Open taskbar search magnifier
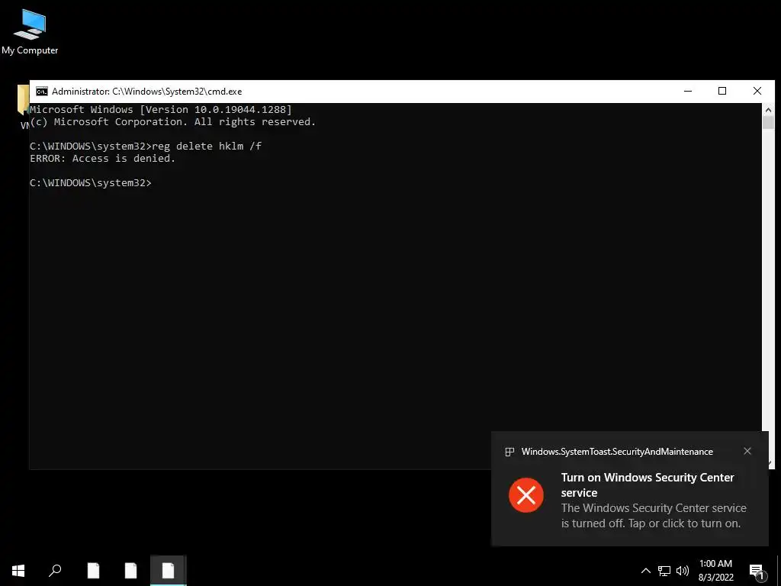This screenshot has width=781, height=586. [x=55, y=571]
